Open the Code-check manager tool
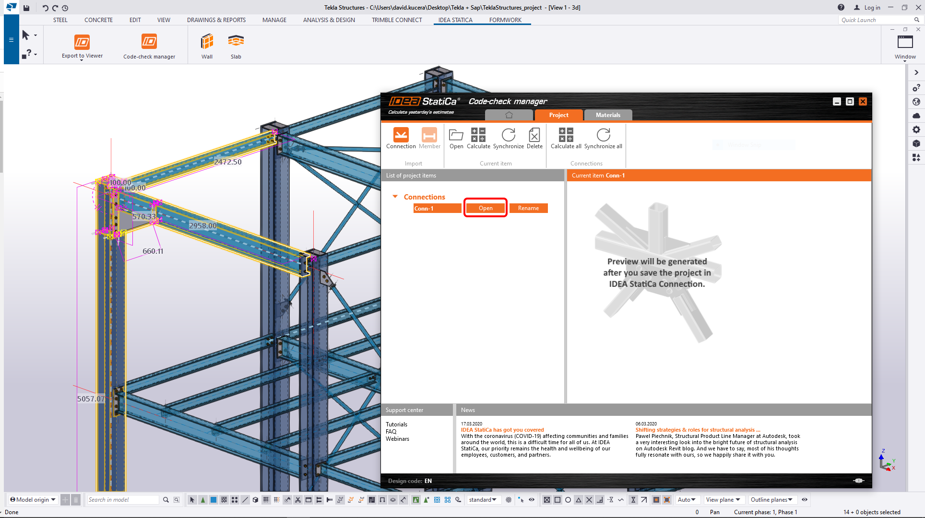The image size is (925, 518). (149, 46)
